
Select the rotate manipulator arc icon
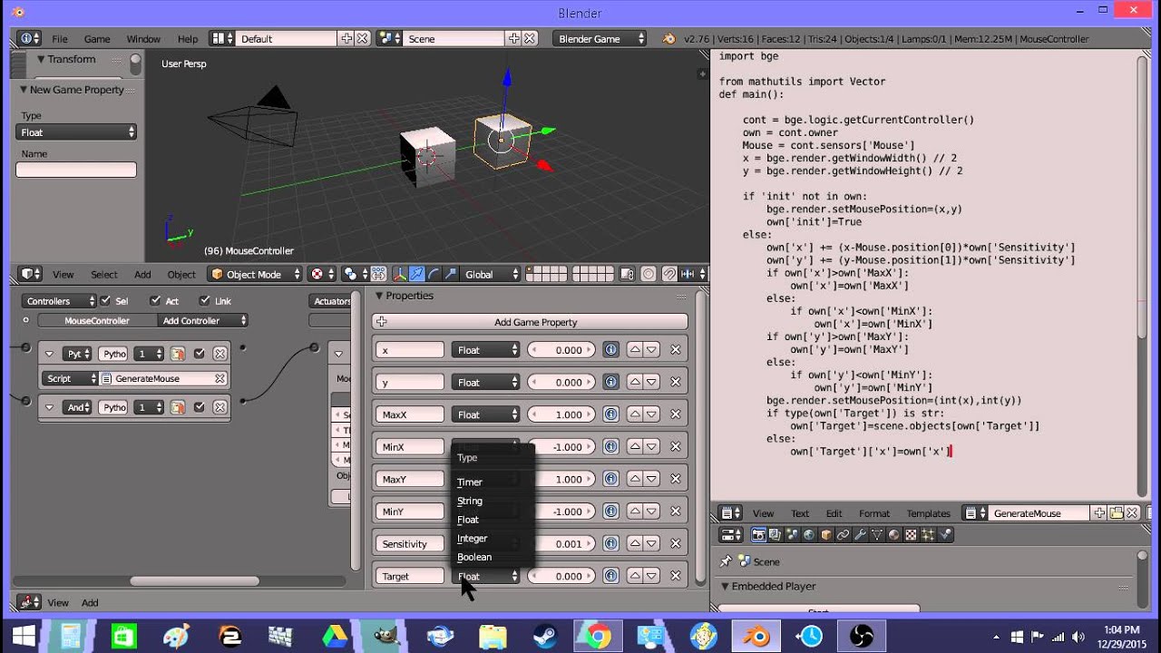434,274
